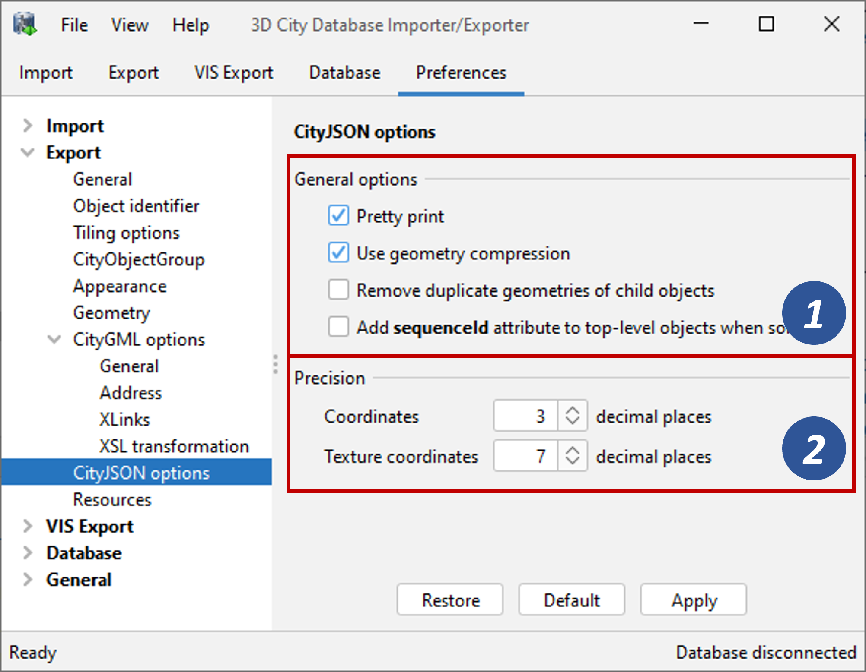Expand the Database tree node
866x672 pixels.
click(28, 553)
